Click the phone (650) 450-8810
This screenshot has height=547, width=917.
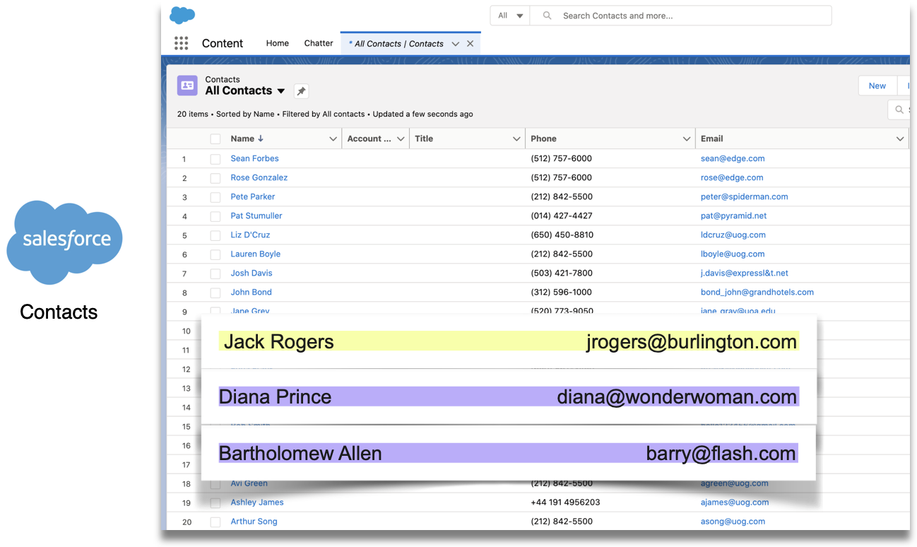pyautogui.click(x=562, y=235)
